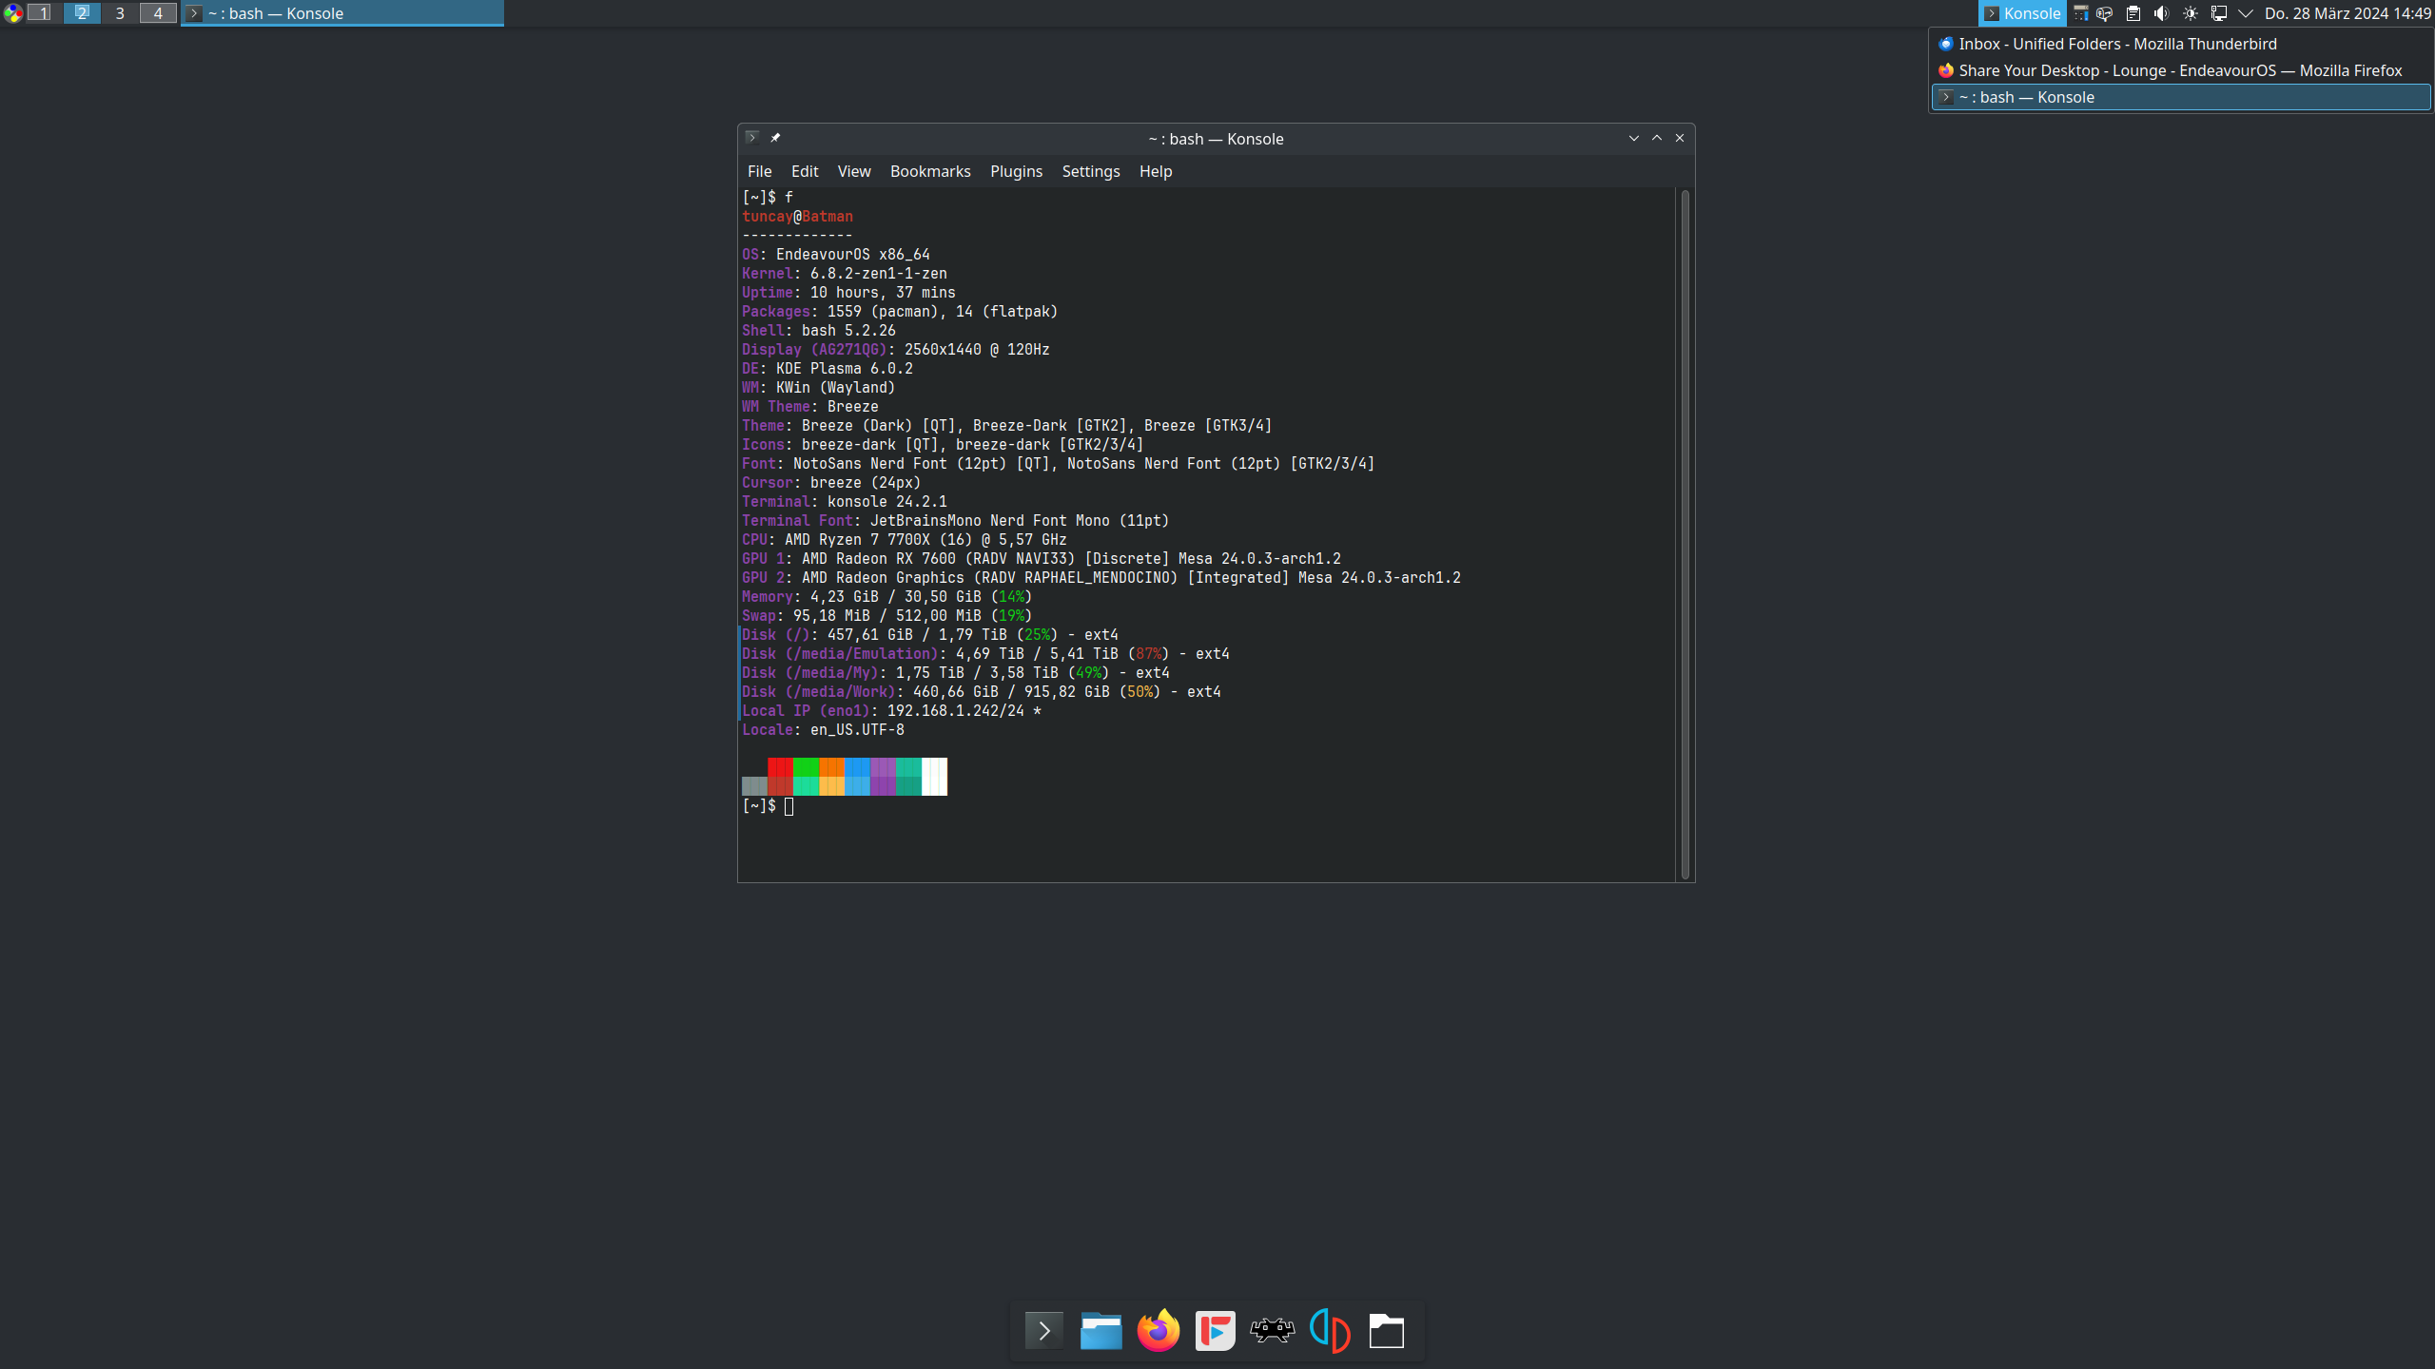2435x1369 pixels.
Task: Launch RetroArch from the dock
Action: point(1272,1331)
